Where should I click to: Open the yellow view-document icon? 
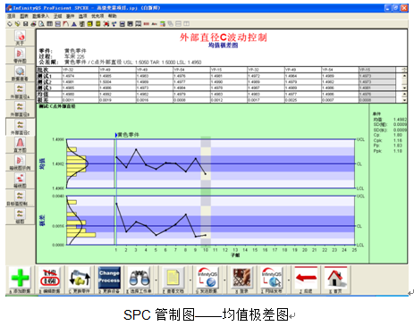(x=173, y=278)
